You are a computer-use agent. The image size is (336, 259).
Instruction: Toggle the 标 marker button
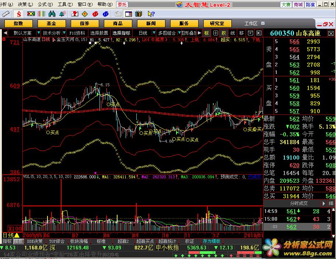click(206, 33)
